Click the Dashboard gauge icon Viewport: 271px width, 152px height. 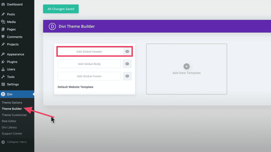[x=3, y=4]
